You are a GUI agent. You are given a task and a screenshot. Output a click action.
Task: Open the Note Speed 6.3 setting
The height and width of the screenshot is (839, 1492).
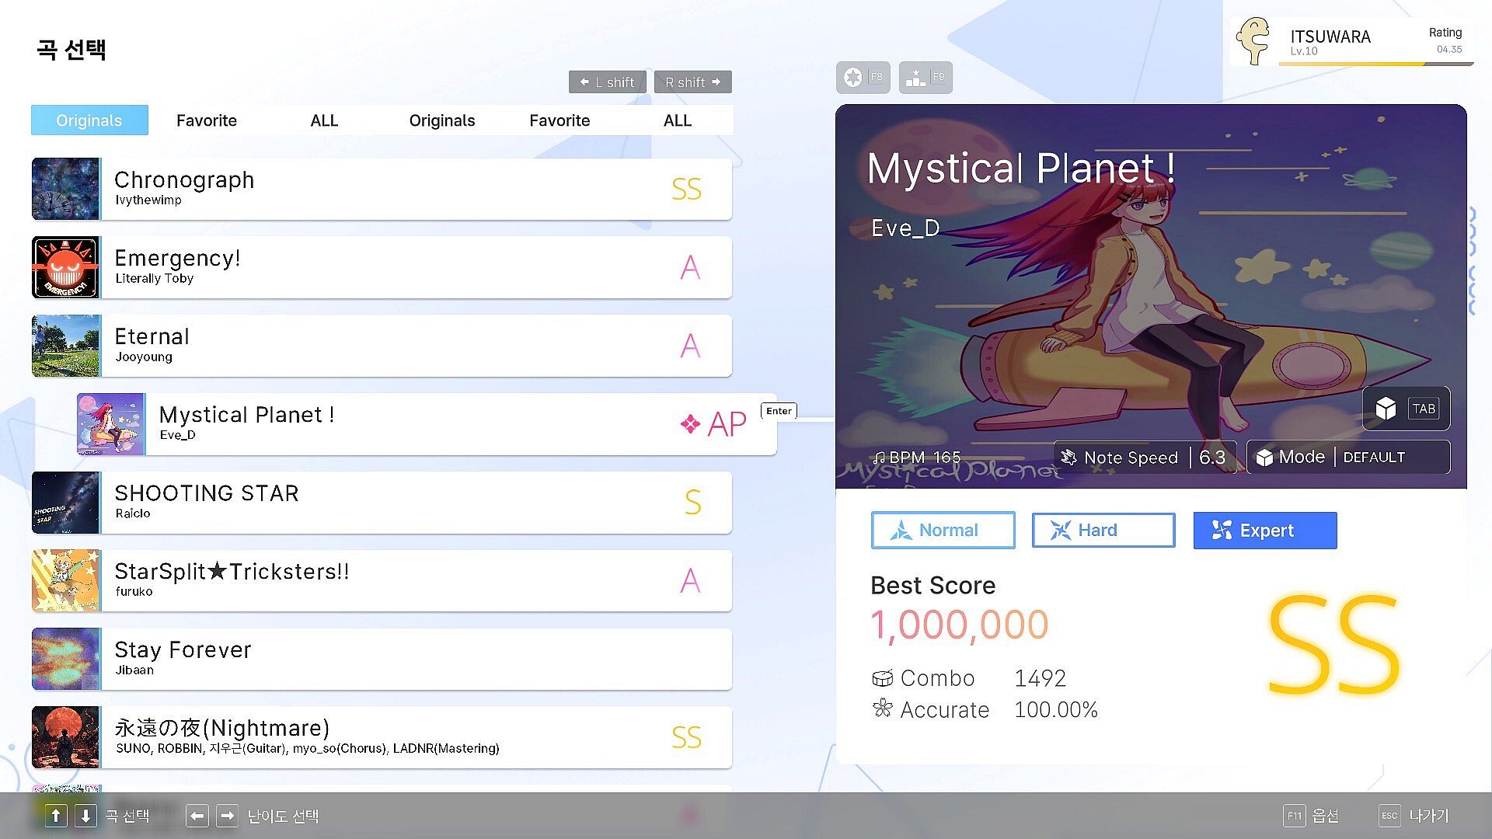pyautogui.click(x=1144, y=458)
